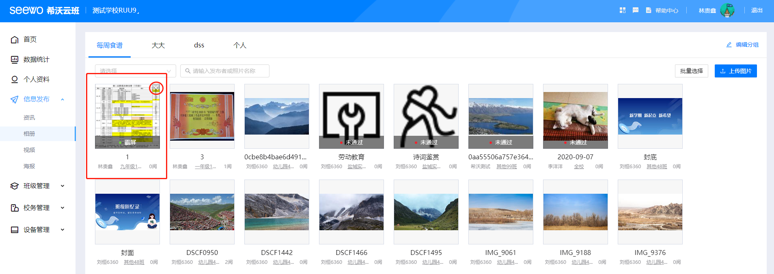Expand the 校务管理 sidebar menu
The image size is (774, 274).
click(63, 208)
